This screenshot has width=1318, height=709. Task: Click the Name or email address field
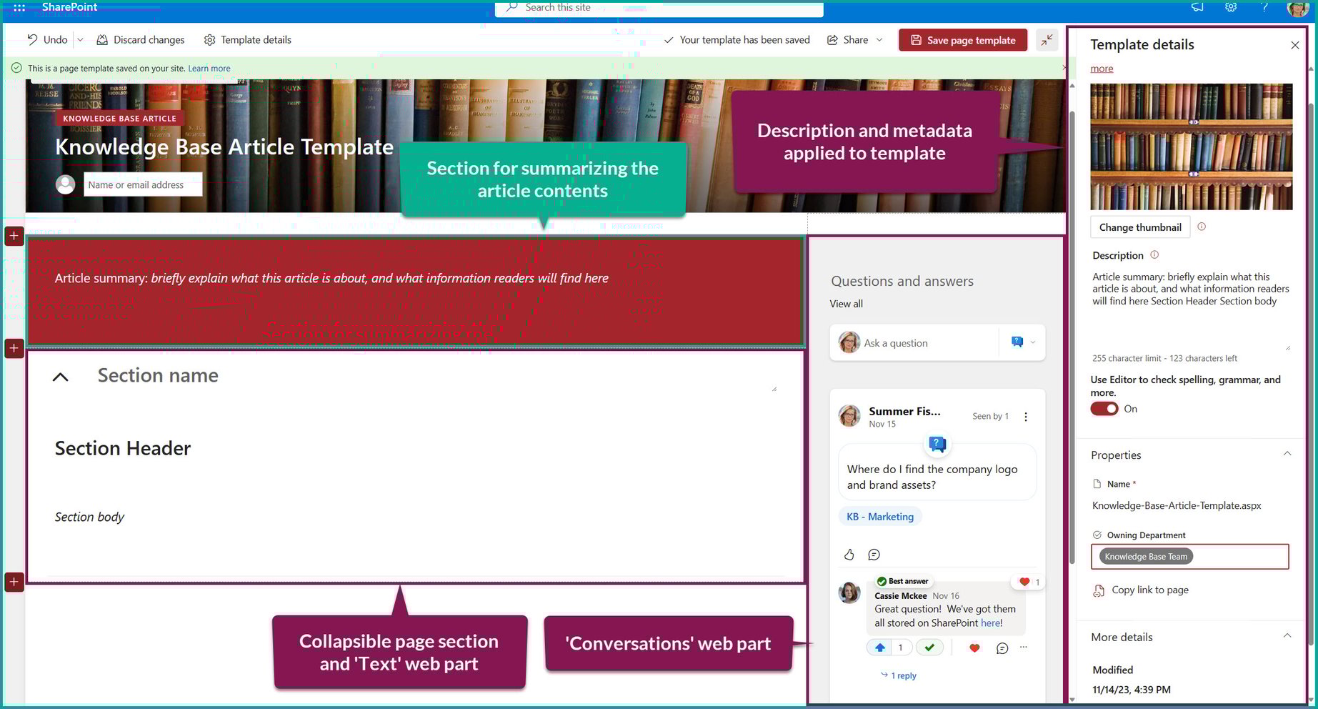point(142,184)
